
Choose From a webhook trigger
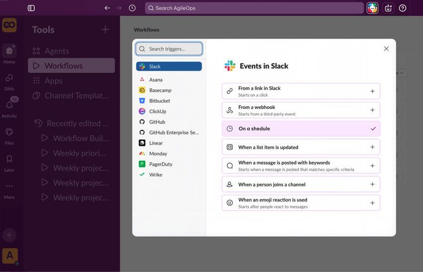301,110
